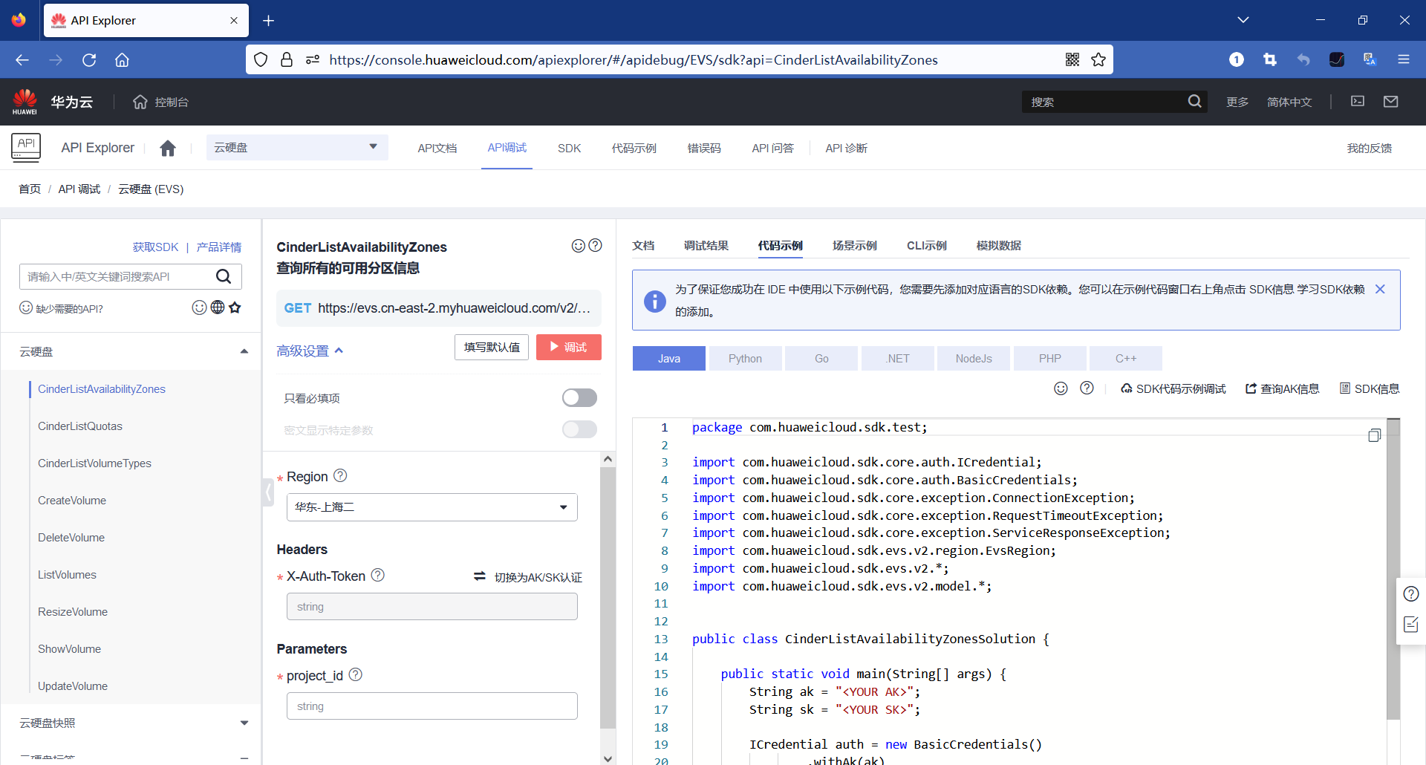Screen dimensions: 1426x765
Task: Click the QR code icon in address bar
Action: [1072, 59]
